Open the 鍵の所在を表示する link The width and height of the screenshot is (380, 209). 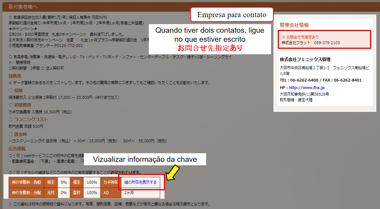tap(140, 182)
